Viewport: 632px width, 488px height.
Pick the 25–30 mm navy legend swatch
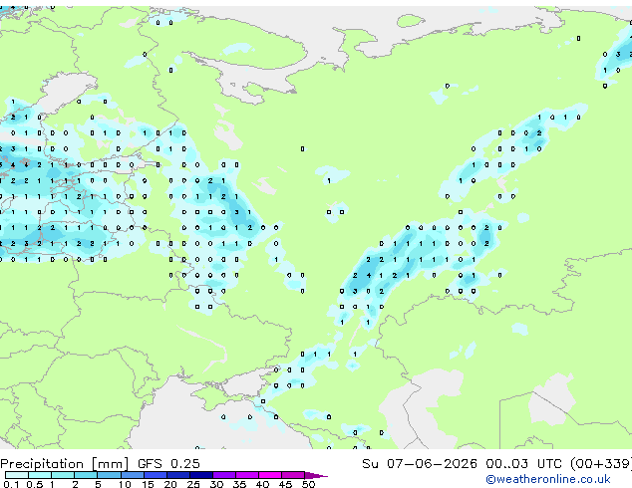[x=201, y=475]
